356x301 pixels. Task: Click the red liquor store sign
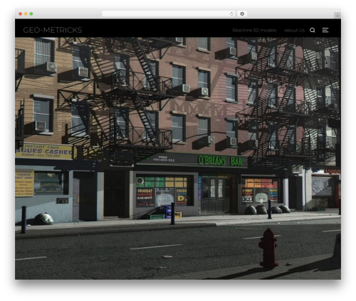pos(333,171)
